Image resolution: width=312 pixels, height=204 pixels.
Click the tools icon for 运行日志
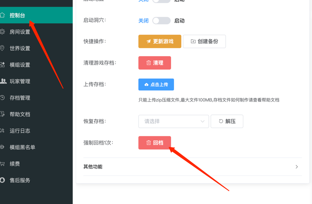tap(3, 131)
